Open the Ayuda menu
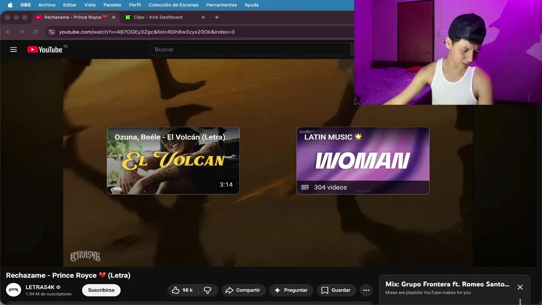The width and height of the screenshot is (542, 305). tap(252, 5)
